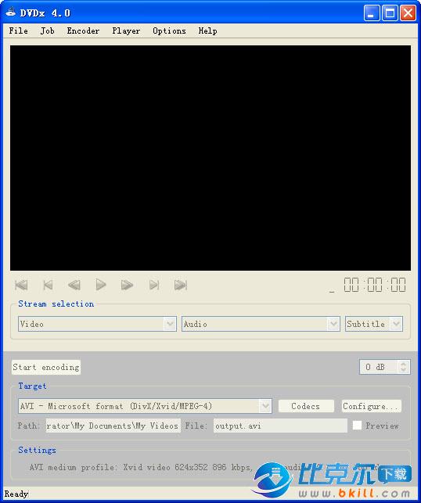Click the rewind playback icon
421x503 pixels.
coord(74,285)
